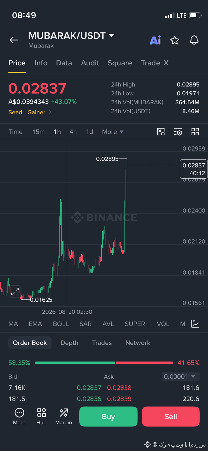Add MUBARAK/USDT to favorites with star
Screen dimensions: 208x451
coord(175,40)
